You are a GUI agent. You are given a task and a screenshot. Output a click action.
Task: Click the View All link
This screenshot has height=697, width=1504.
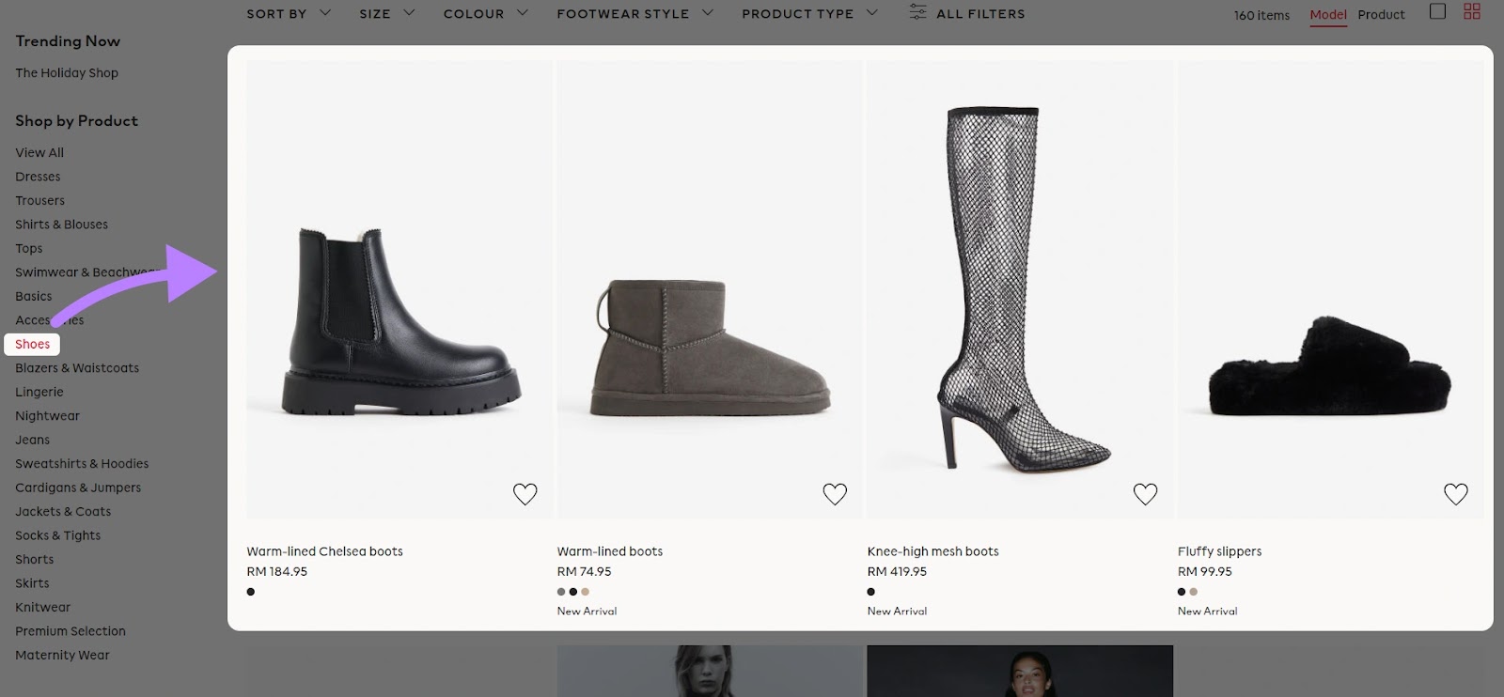click(39, 151)
